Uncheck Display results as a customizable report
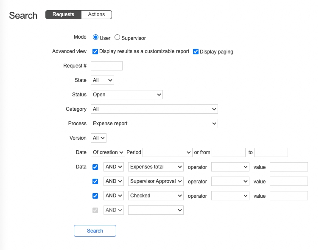 [x=95, y=52]
